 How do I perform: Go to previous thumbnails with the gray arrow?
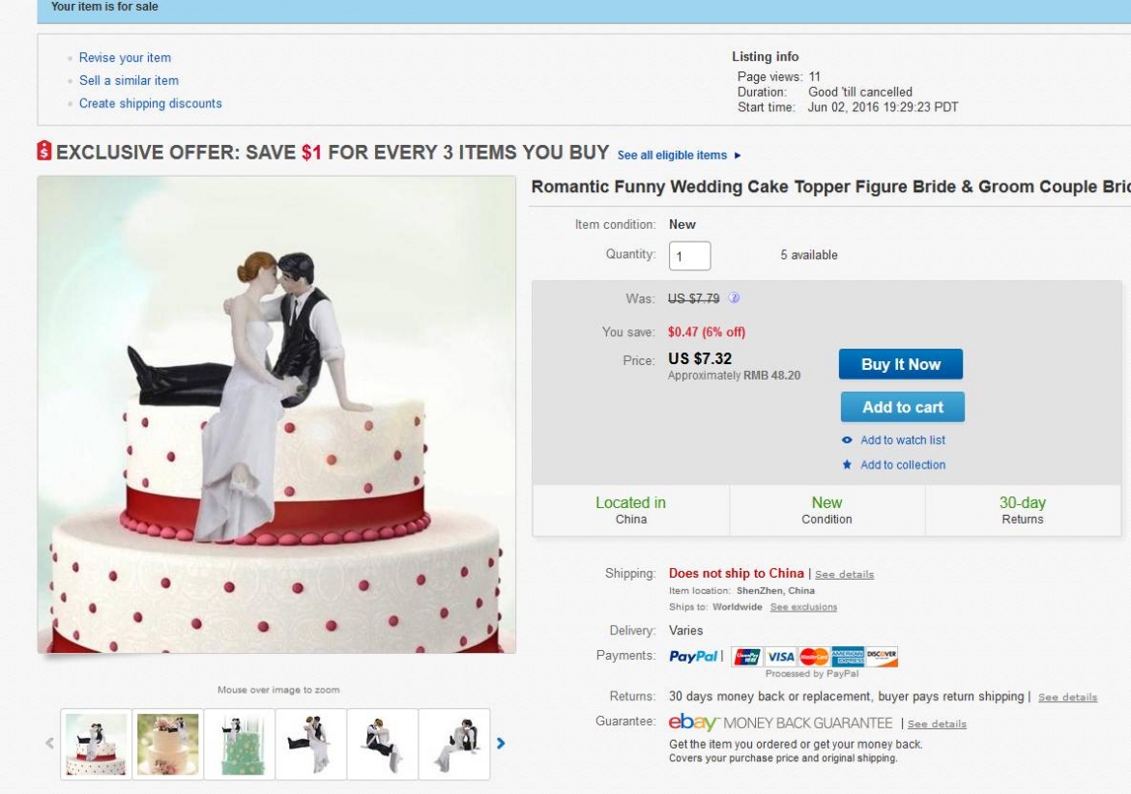click(x=50, y=744)
